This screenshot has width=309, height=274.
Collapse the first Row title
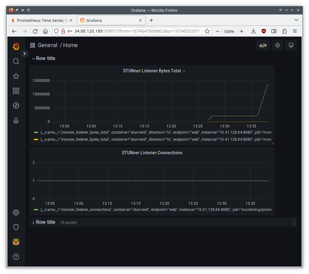point(44,58)
